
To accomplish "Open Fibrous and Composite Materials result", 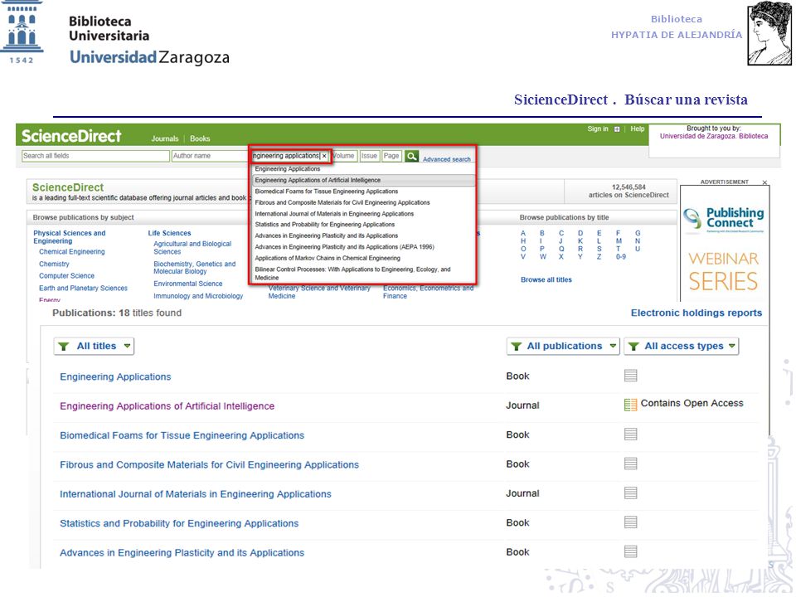I will (x=209, y=465).
